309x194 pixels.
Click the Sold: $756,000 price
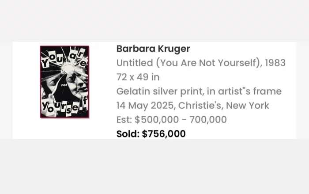(x=151, y=133)
